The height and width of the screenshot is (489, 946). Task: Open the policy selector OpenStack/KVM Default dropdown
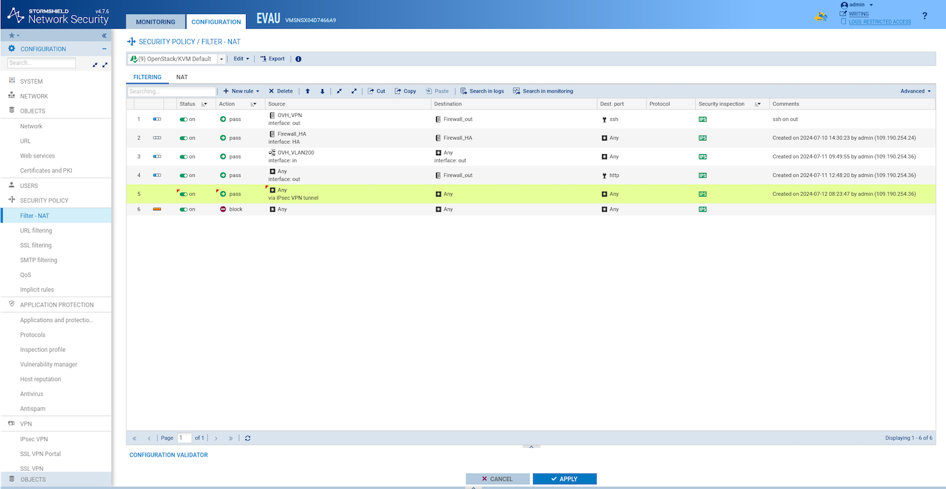pos(221,59)
